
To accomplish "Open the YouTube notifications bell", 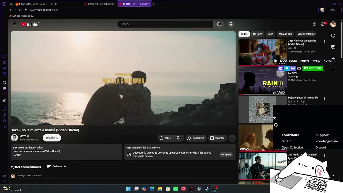I will (x=323, y=24).
